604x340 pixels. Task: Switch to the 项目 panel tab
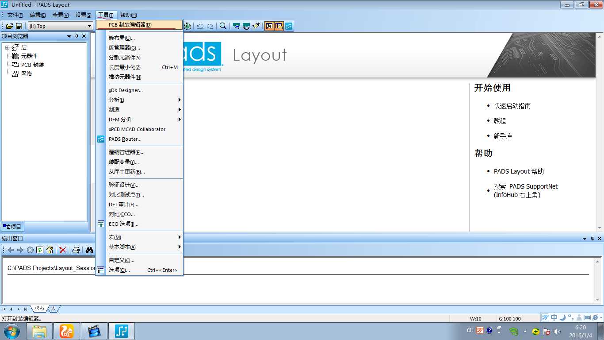[x=12, y=227]
